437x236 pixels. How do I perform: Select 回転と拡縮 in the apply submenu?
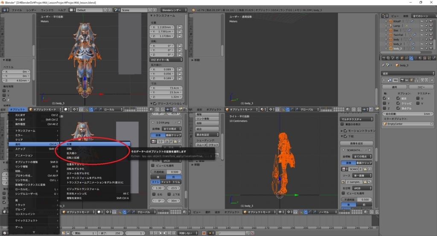95,158
